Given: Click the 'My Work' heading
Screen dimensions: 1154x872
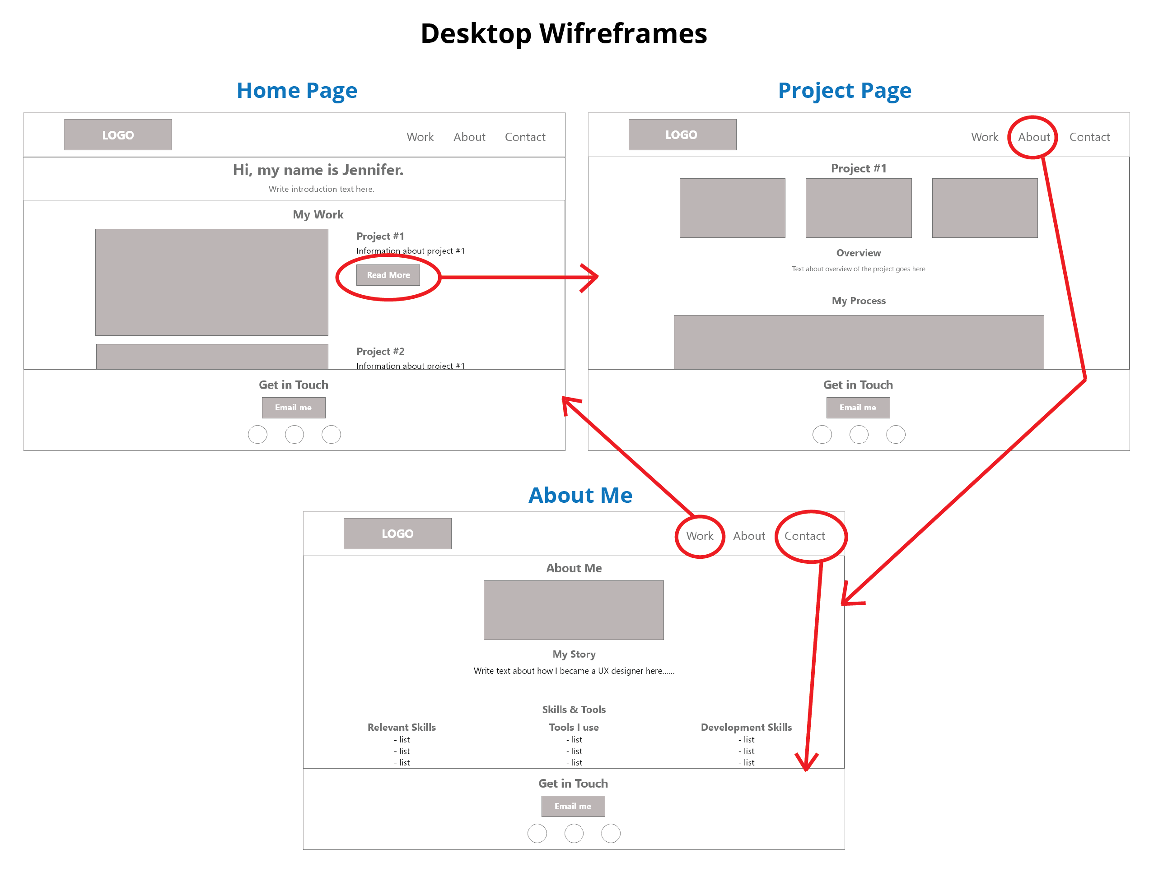Looking at the screenshot, I should tap(318, 215).
